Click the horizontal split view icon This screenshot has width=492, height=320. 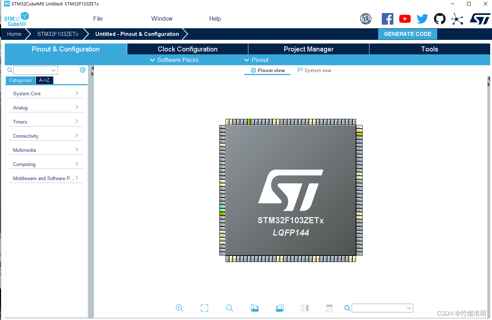tap(330, 308)
